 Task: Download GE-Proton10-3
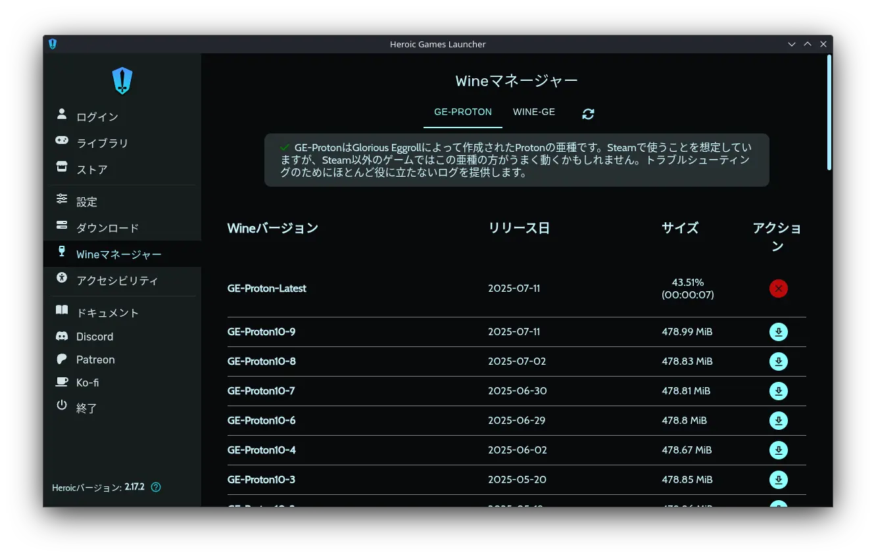[x=779, y=480]
